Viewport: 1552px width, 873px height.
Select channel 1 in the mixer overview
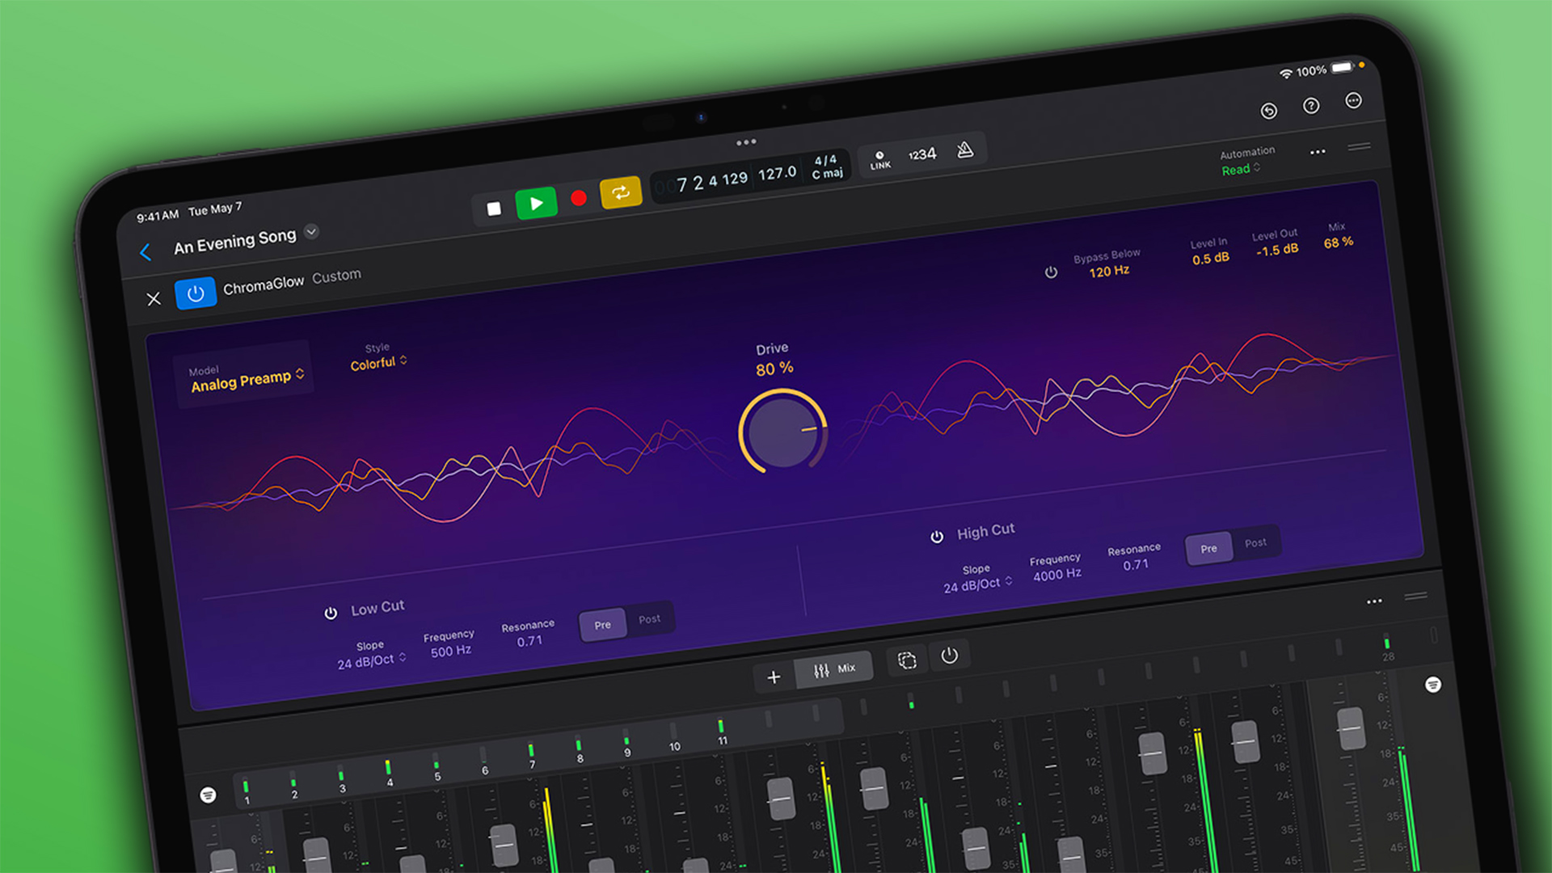click(247, 792)
